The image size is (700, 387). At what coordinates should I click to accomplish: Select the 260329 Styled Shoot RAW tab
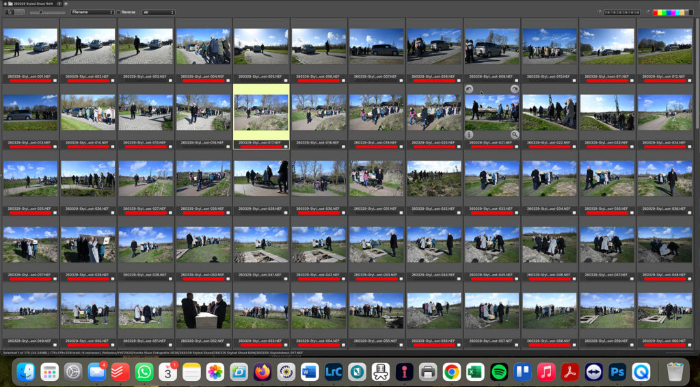[x=31, y=3]
